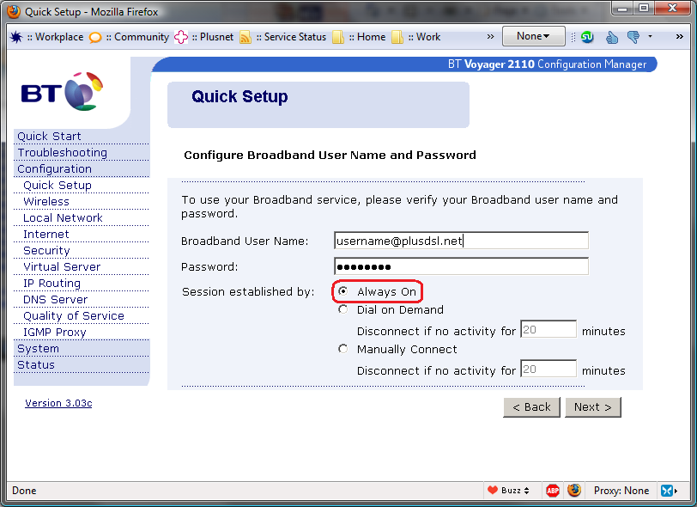The image size is (697, 507).
Task: Click the StumbleUpon icon in the toolbar
Action: click(x=588, y=37)
